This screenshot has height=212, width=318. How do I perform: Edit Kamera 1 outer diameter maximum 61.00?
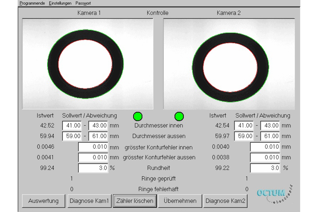(x=98, y=136)
